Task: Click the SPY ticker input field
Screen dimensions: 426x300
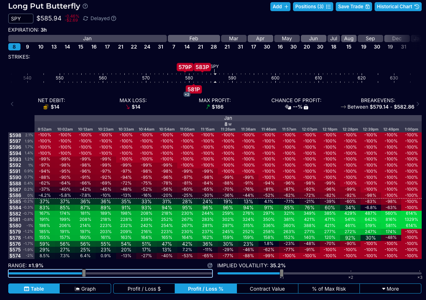Action: [20, 18]
